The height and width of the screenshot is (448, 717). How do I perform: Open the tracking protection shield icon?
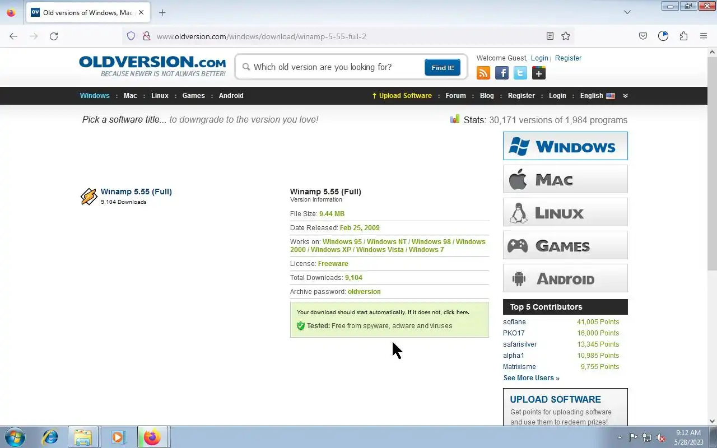point(131,36)
